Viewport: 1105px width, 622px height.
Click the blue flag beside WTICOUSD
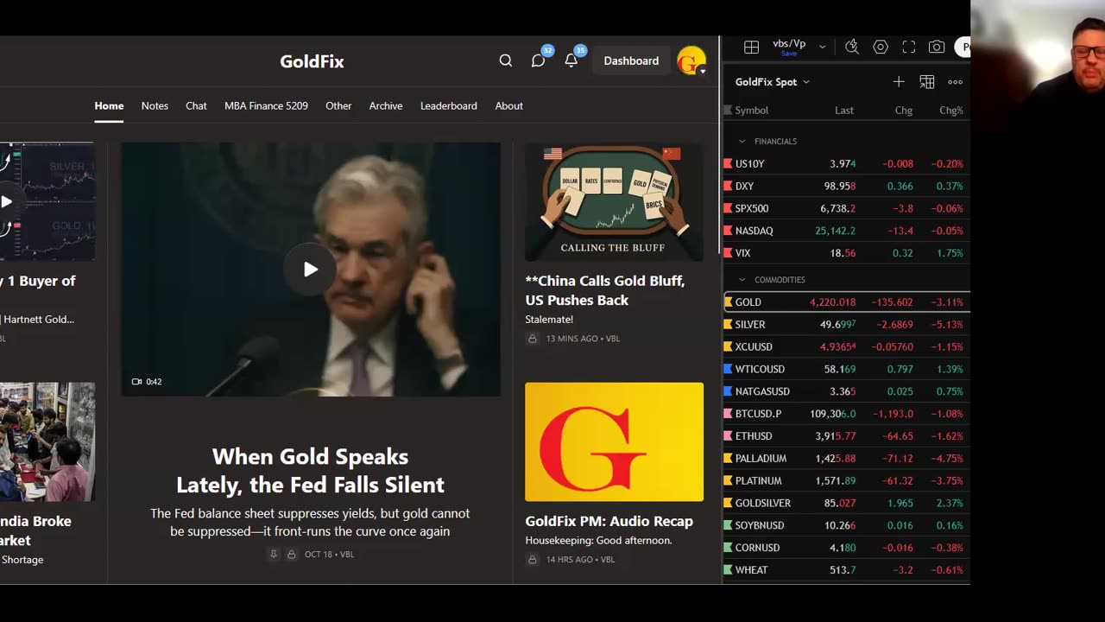[728, 369]
